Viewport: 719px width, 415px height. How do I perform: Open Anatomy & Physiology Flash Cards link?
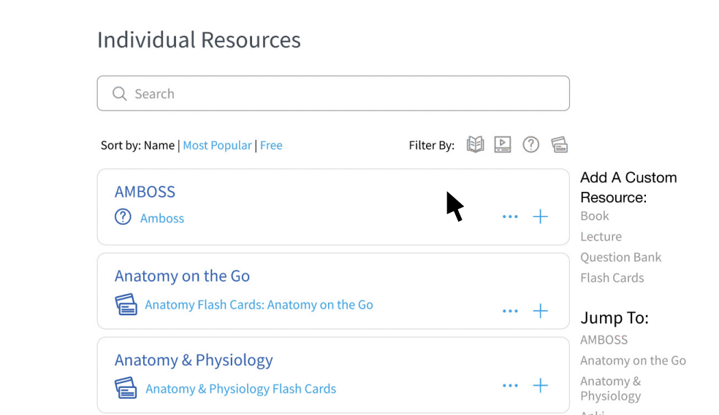coord(240,389)
